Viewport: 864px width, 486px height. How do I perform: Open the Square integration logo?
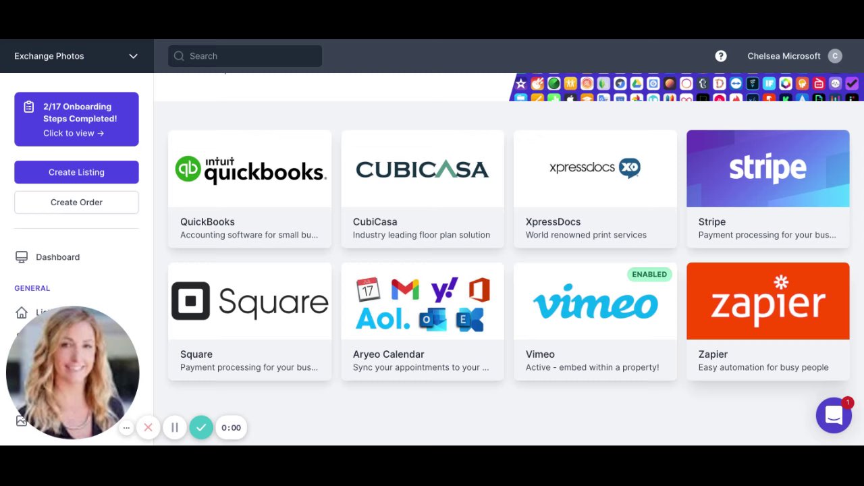point(250,301)
